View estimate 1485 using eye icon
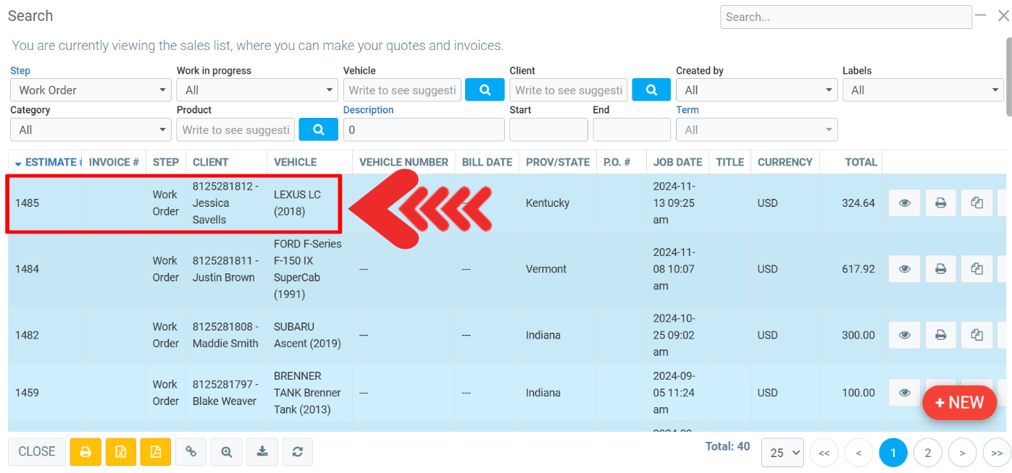 point(904,203)
